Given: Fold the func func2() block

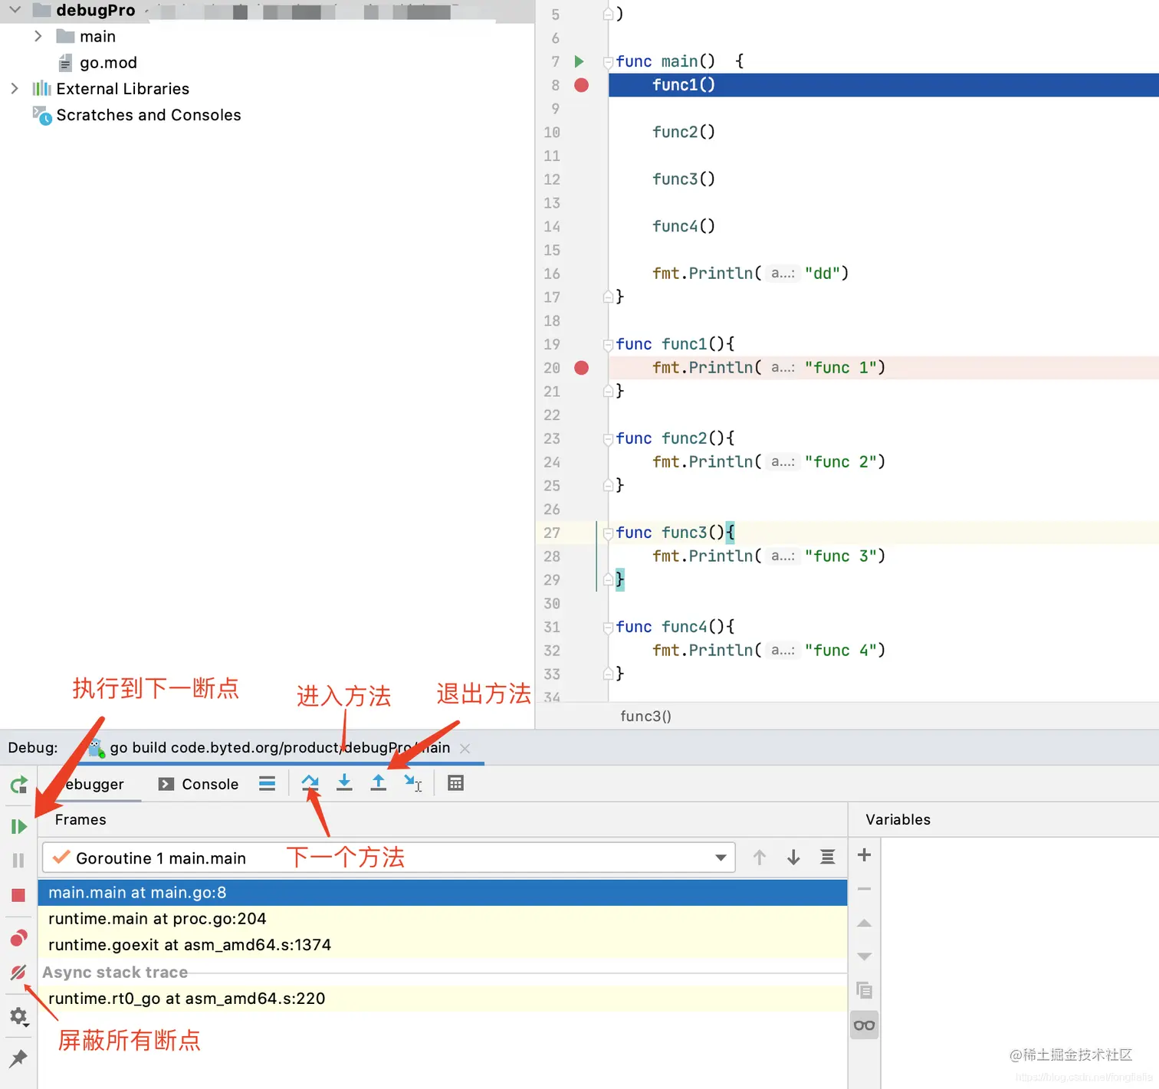Looking at the screenshot, I should click(x=608, y=438).
